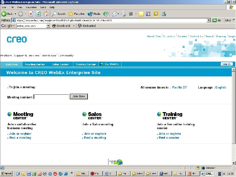Expand the Links toolbar chevron
The height and width of the screenshot is (177, 236).
click(x=234, y=20)
